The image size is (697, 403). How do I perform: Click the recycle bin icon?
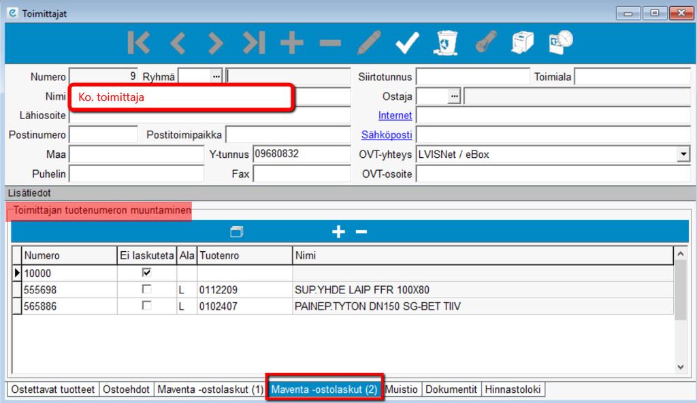446,43
